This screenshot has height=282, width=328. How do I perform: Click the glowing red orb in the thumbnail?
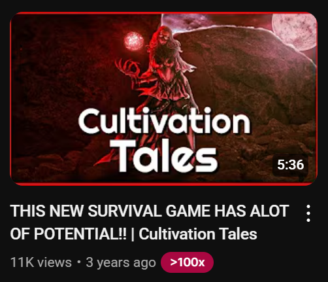point(133,41)
